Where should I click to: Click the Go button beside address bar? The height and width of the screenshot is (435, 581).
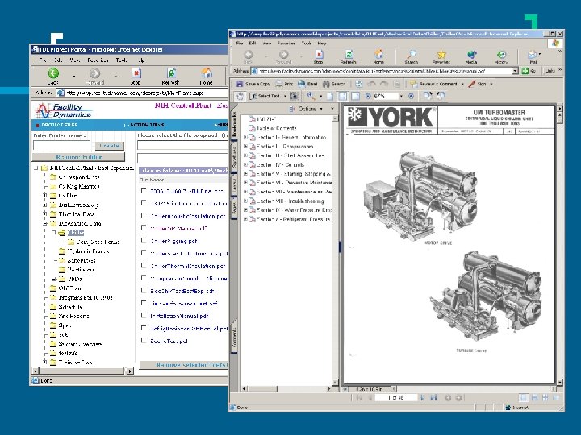529,71
